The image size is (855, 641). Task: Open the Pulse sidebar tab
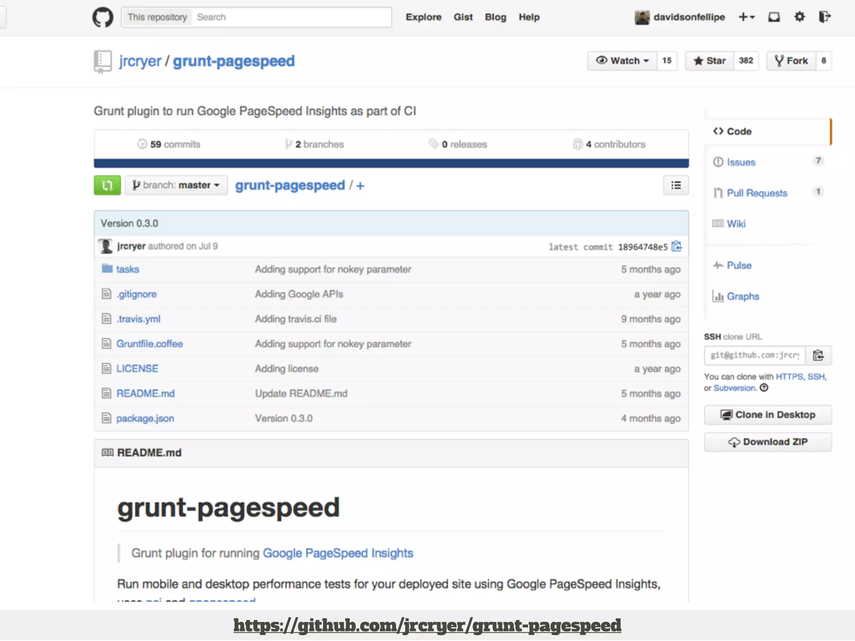pyautogui.click(x=767, y=265)
